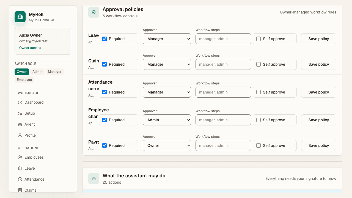Navigate to Leave section in sidebar
The image size is (352, 198).
43,168
